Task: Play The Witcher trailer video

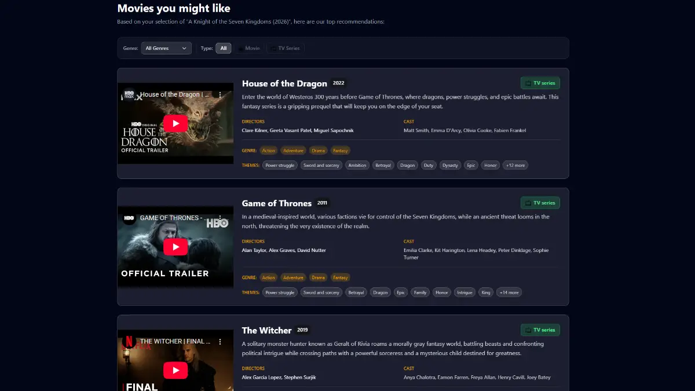Action: click(x=175, y=370)
